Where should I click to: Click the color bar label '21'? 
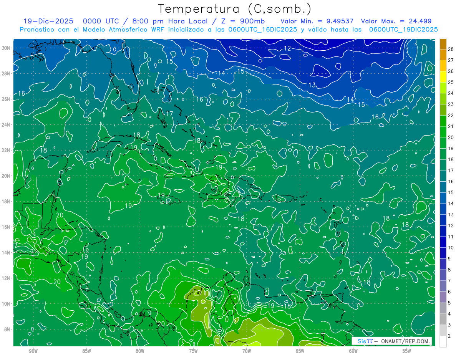tap(451, 126)
